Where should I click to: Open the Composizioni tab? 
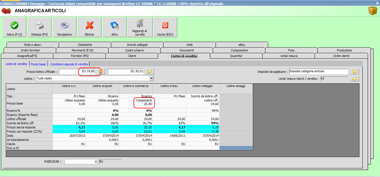point(239,50)
